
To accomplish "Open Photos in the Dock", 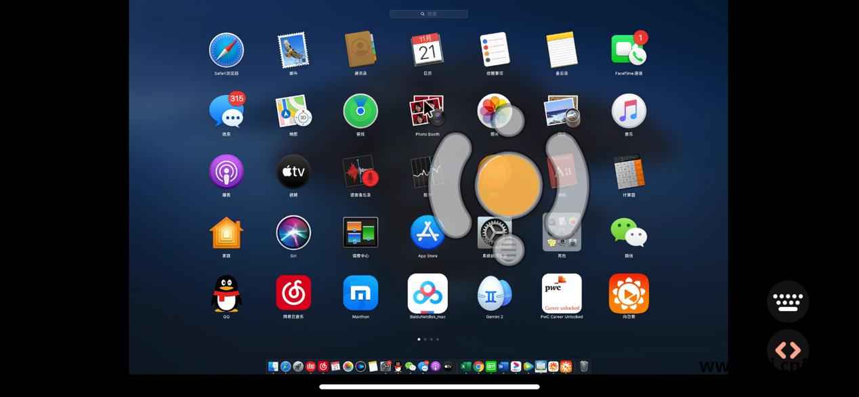I will 348,367.
